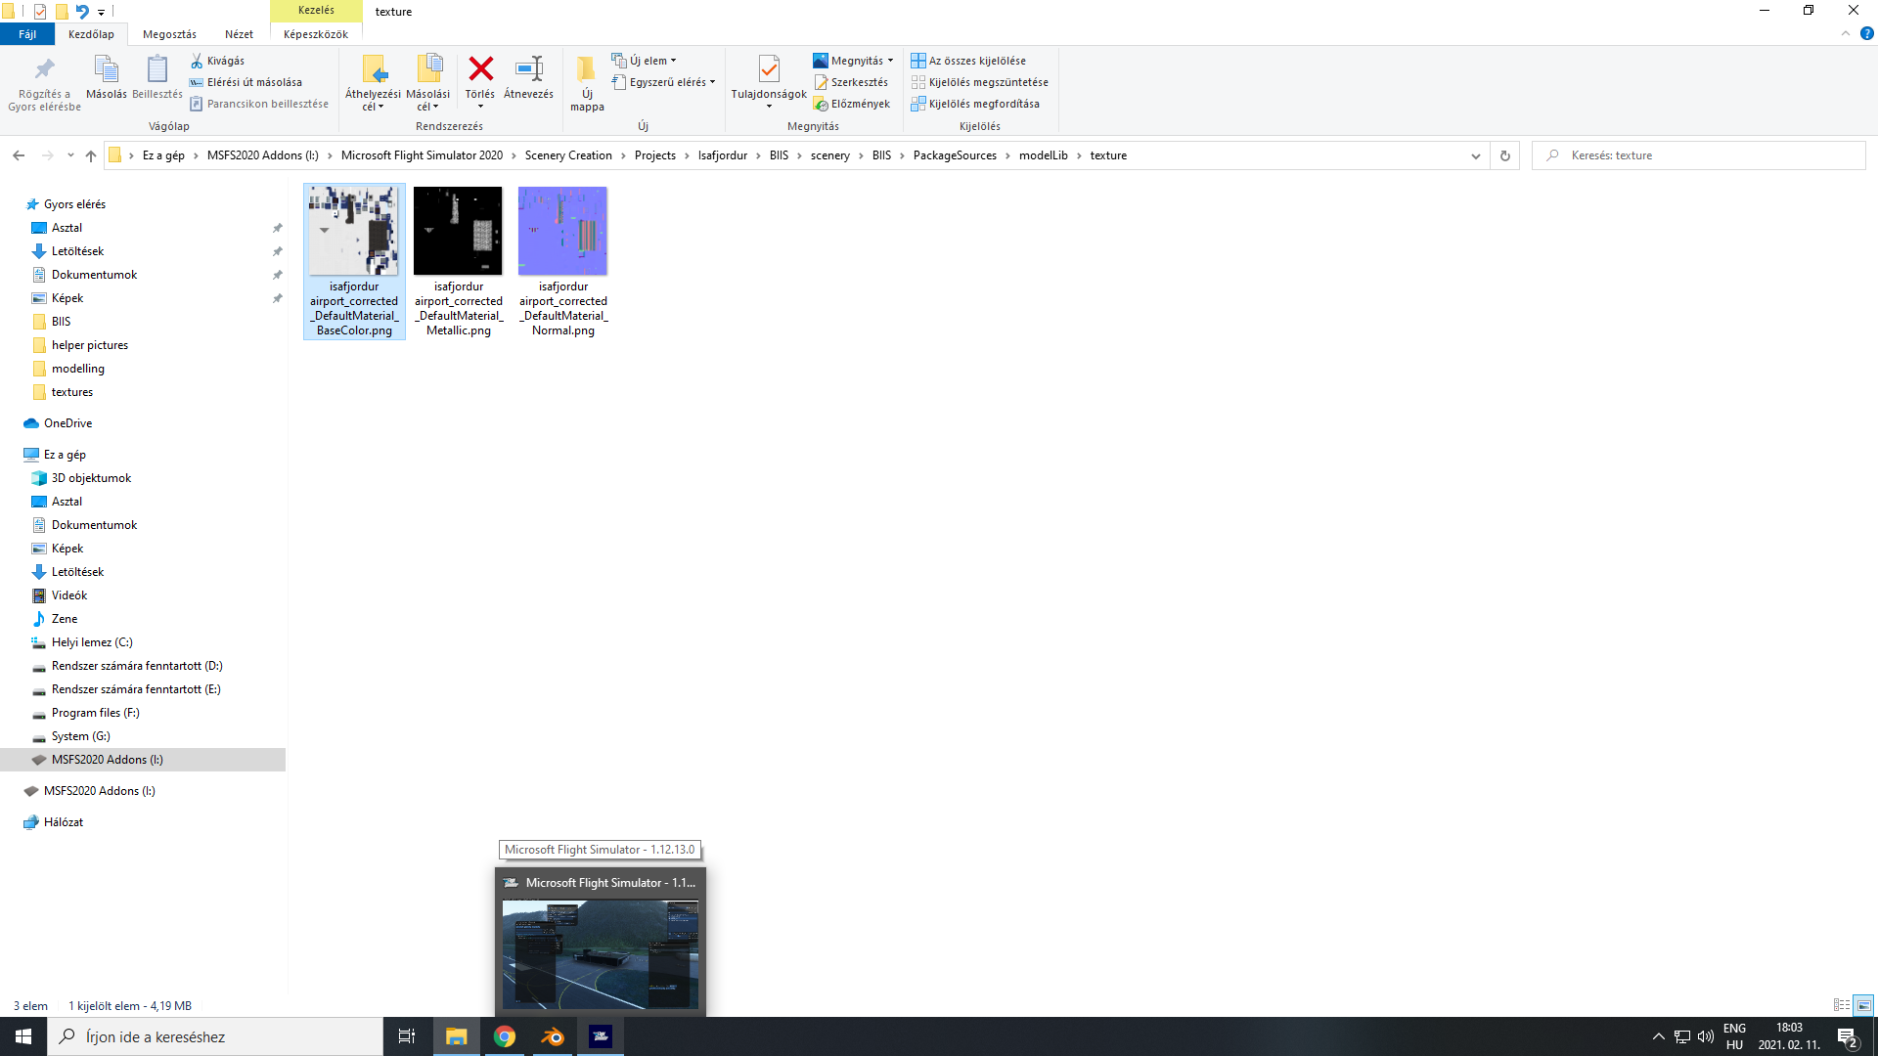Viewport: 1878px width, 1056px height.
Task: Switch to Megosztás ribbon tab
Action: [169, 34]
